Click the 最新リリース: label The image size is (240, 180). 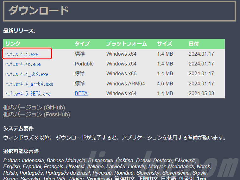click(19, 31)
